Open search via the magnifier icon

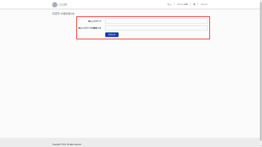(x=194, y=5)
